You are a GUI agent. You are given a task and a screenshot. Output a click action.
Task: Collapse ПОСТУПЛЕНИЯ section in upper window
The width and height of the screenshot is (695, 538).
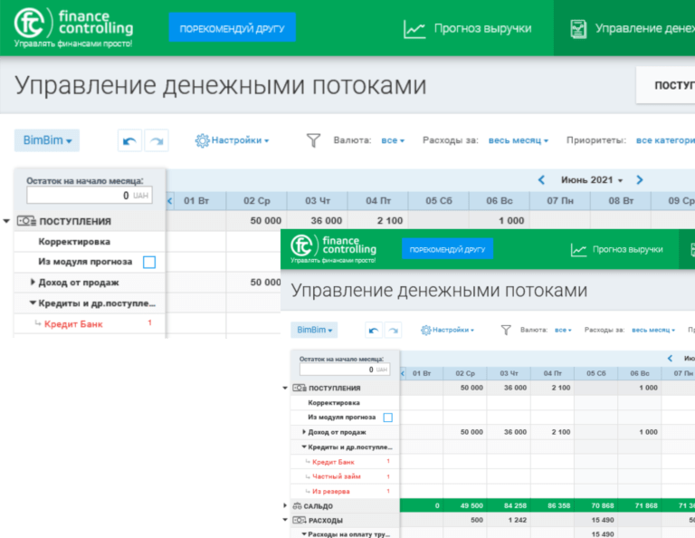[x=6, y=221]
